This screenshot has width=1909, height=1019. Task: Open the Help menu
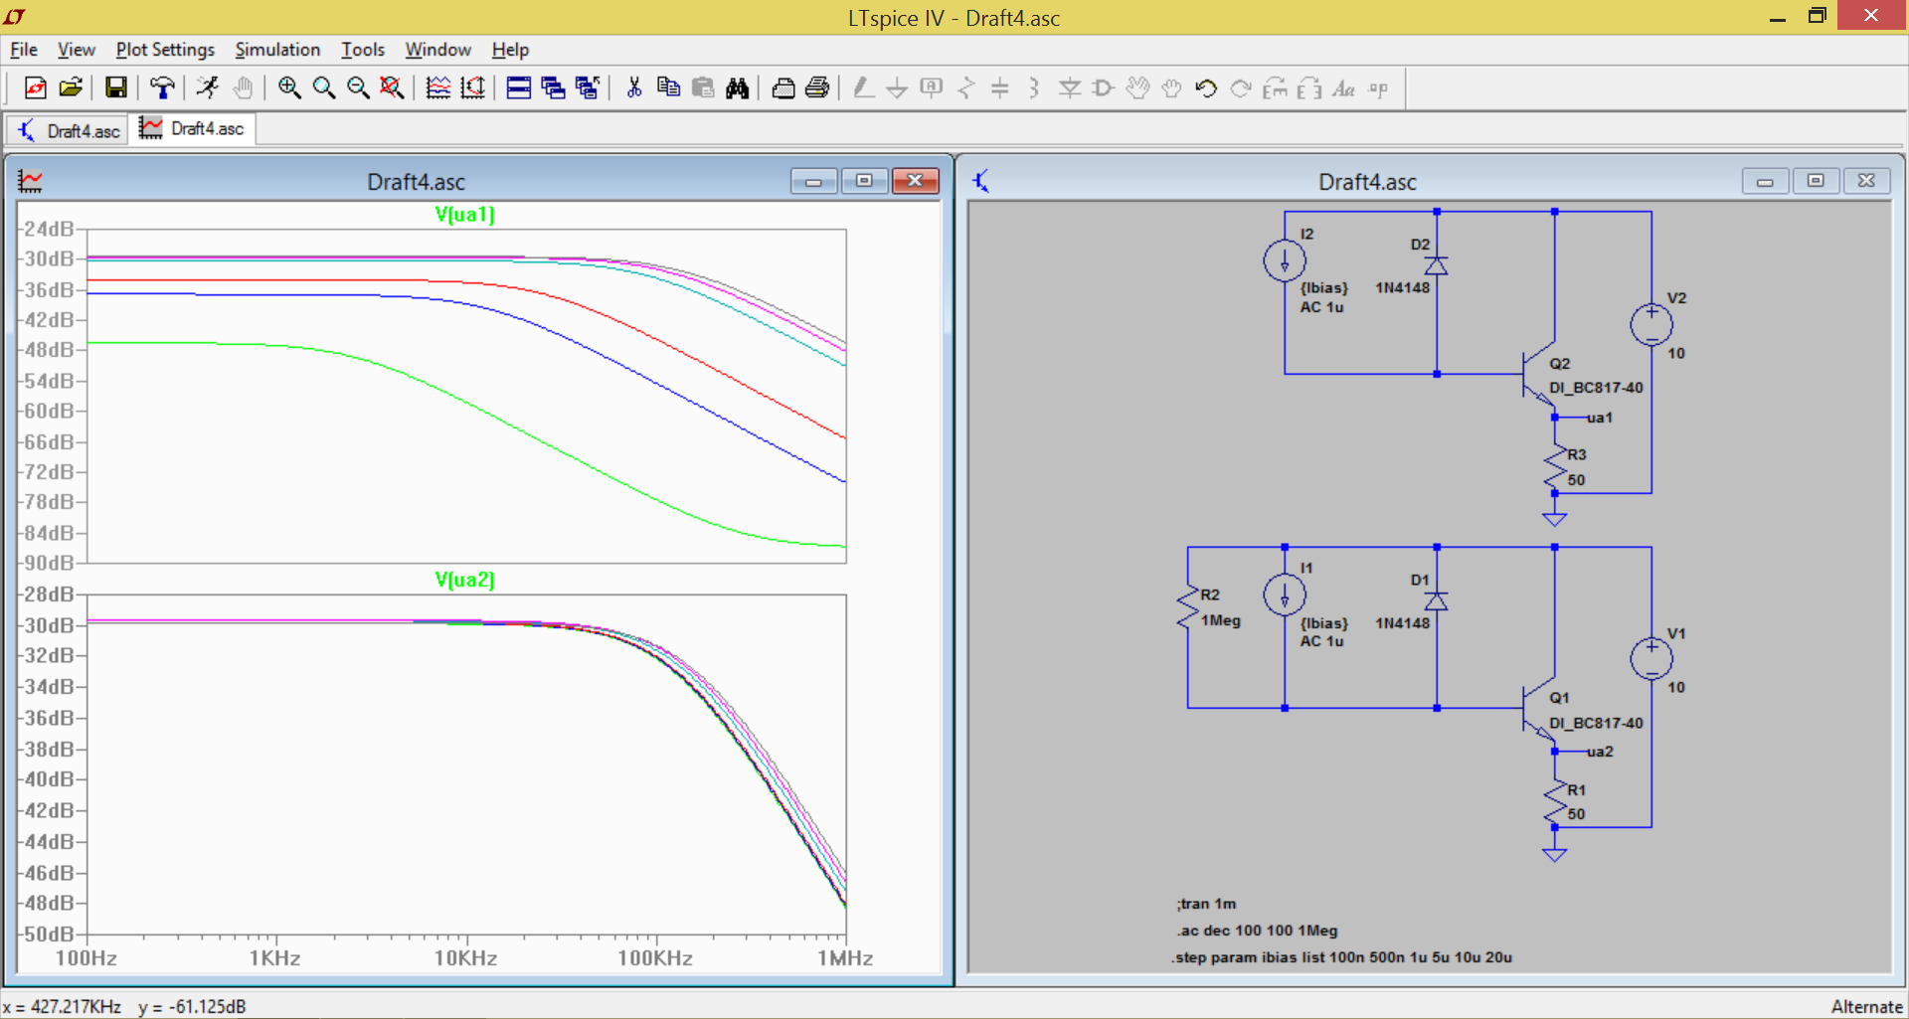510,50
